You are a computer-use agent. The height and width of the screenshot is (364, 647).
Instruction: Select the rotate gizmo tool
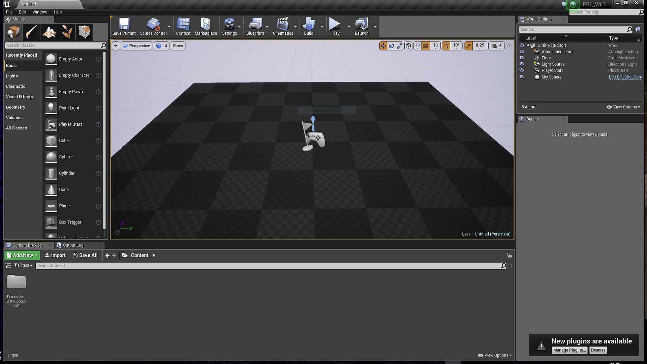pyautogui.click(x=391, y=46)
